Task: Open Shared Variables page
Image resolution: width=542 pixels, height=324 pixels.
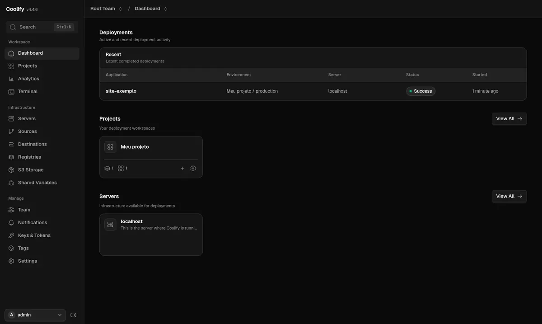Action: point(42,183)
